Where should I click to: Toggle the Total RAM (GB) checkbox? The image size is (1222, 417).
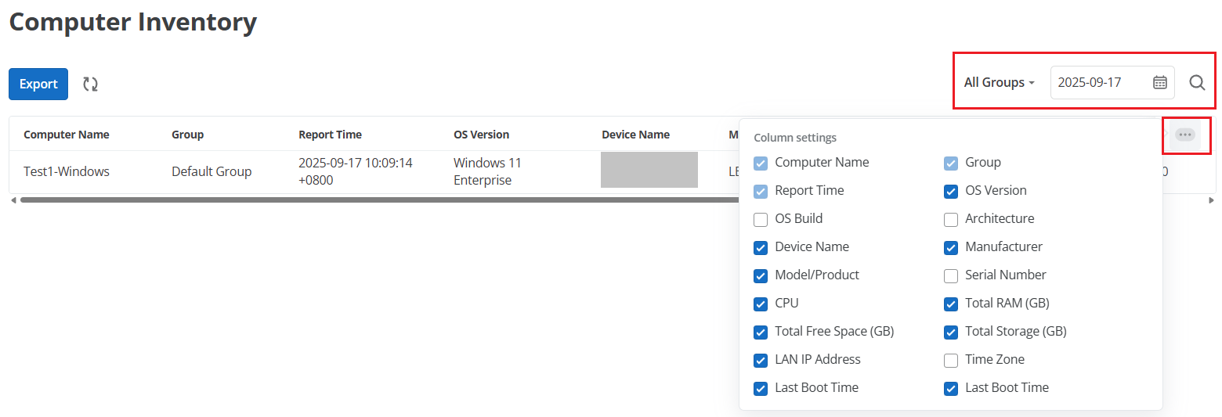(x=951, y=304)
